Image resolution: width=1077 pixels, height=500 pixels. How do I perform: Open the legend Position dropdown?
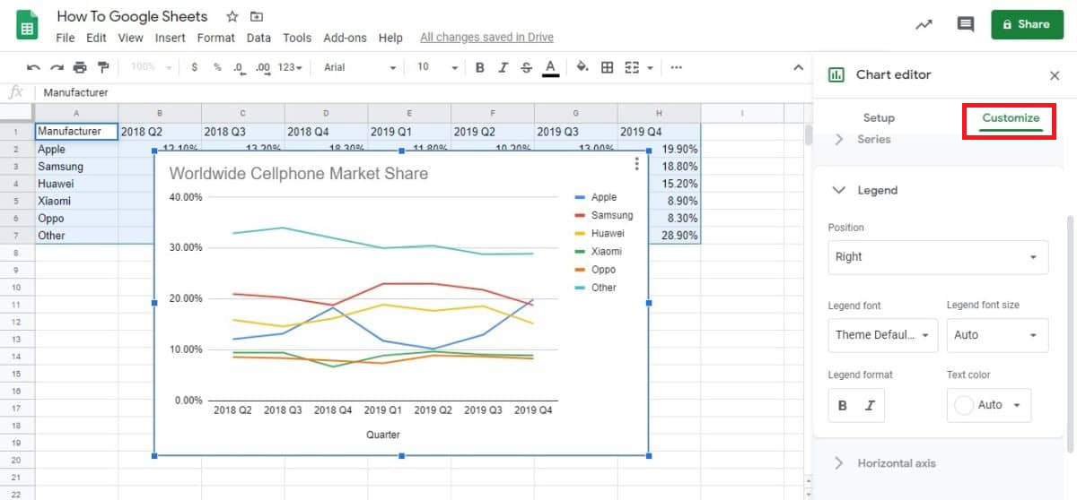click(937, 256)
